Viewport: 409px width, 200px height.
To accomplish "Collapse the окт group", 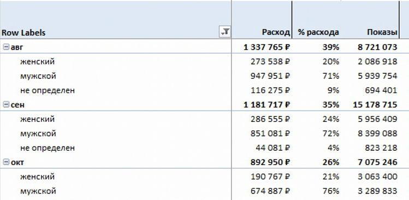I will pos(6,162).
